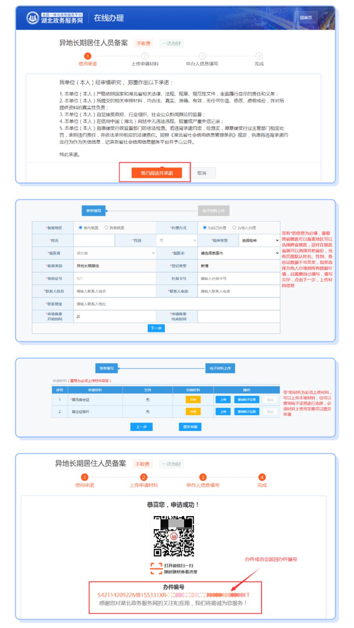Click the blue 电子材料上传 tab above the materials table
Image resolution: width=354 pixels, height=628 pixels.
coord(220,368)
